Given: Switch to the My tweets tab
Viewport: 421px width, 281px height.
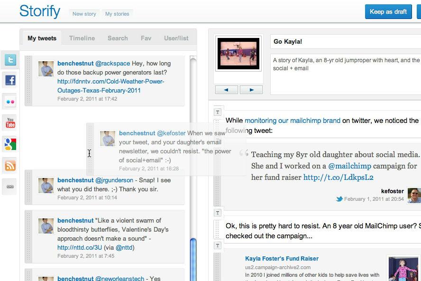Looking at the screenshot, I should click(42, 38).
